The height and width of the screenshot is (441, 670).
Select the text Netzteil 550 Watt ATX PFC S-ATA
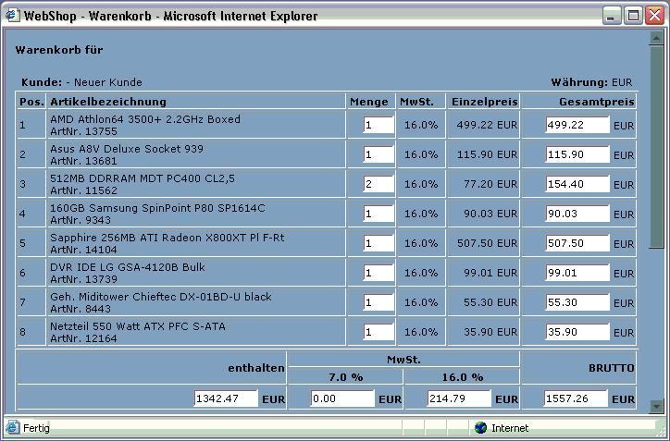pos(138,326)
